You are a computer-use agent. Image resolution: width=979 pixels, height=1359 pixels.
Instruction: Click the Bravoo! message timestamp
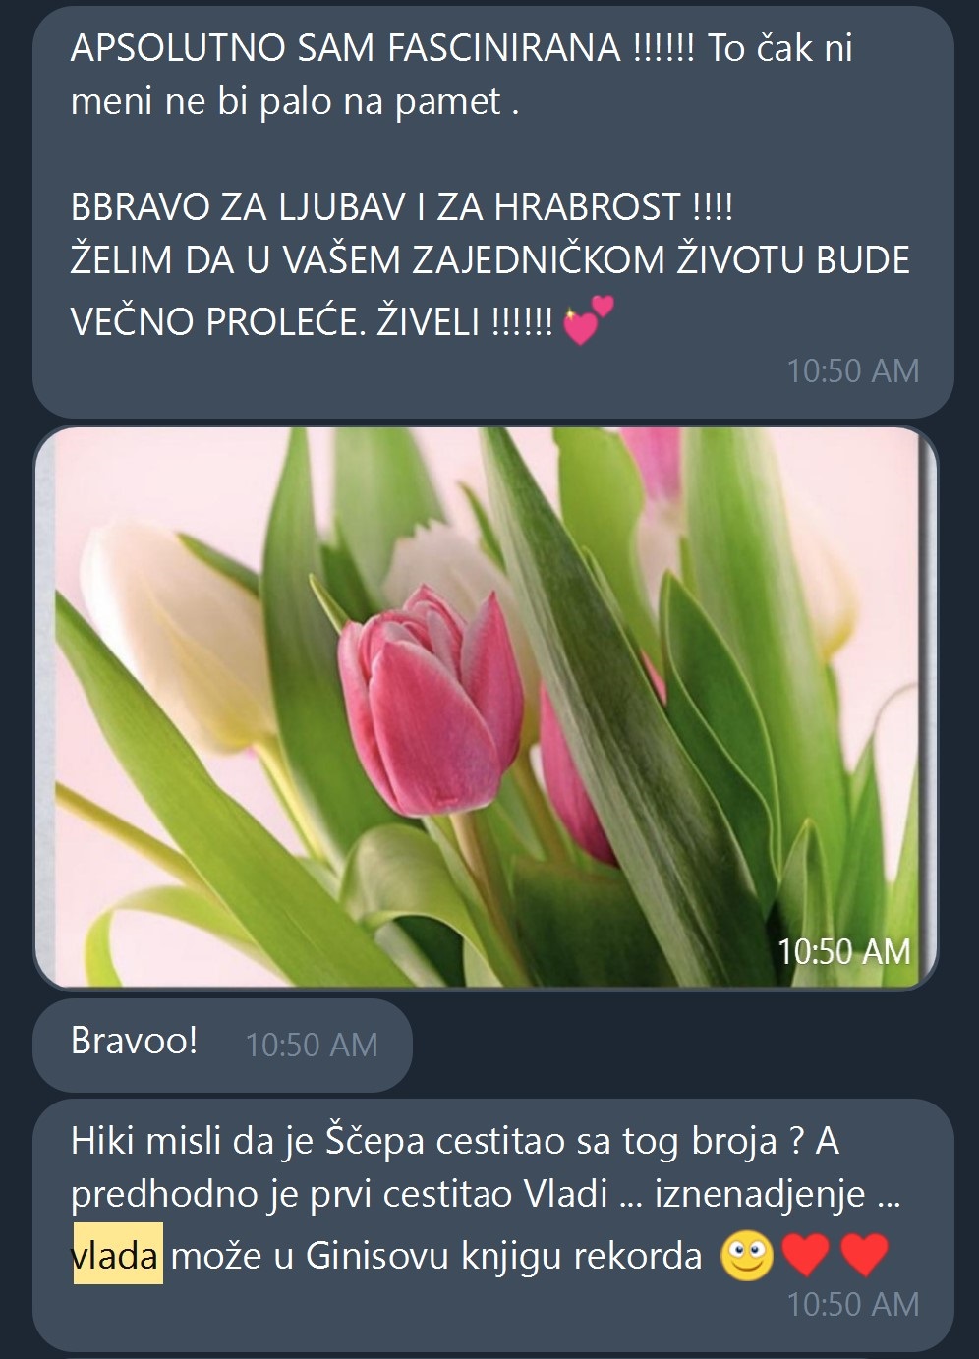312,1045
